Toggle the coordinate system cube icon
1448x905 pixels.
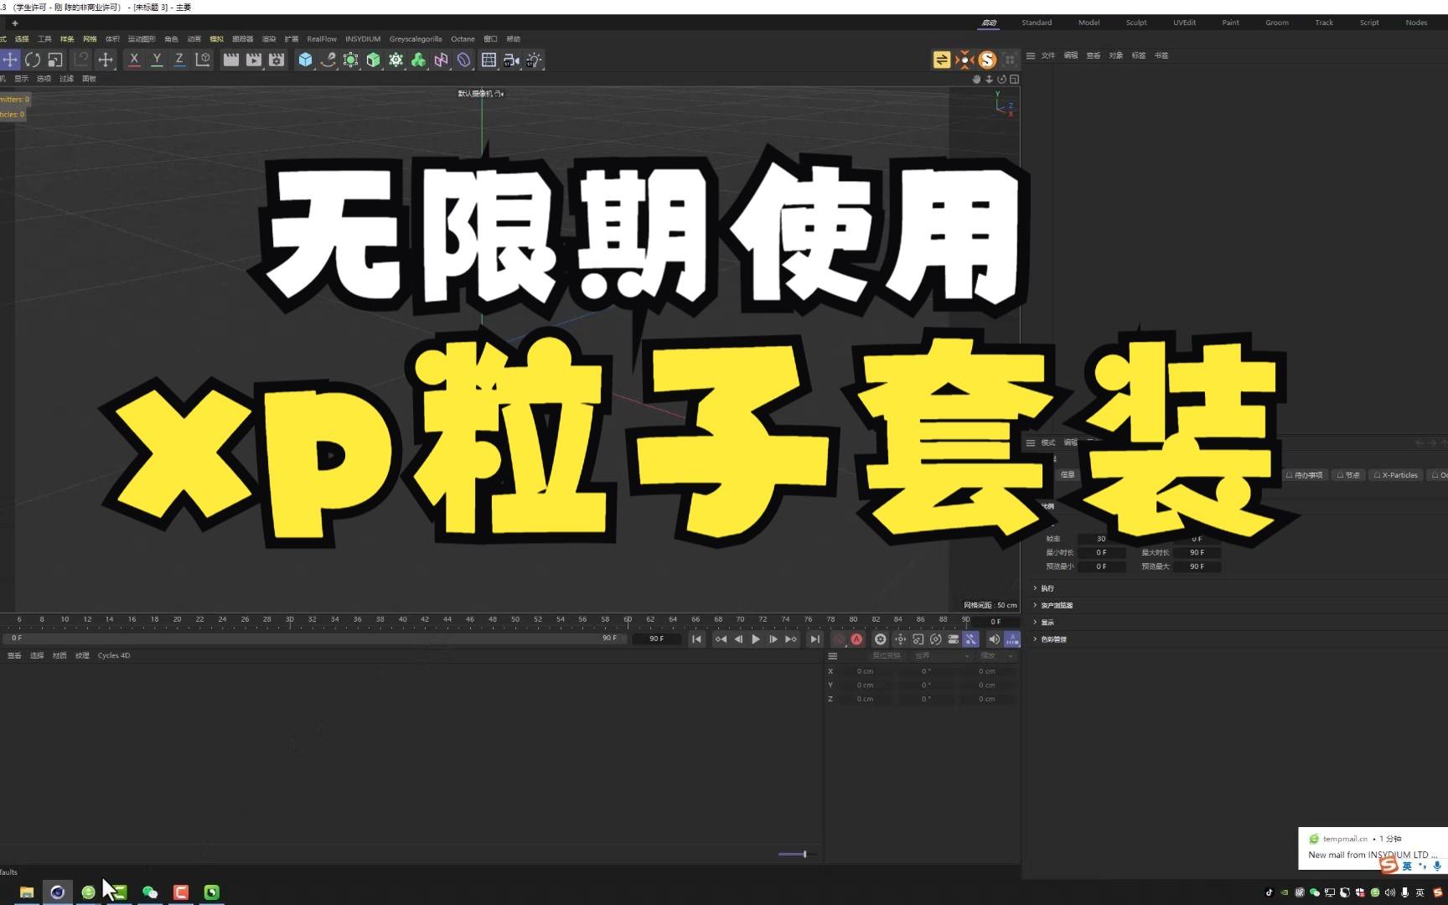click(202, 59)
